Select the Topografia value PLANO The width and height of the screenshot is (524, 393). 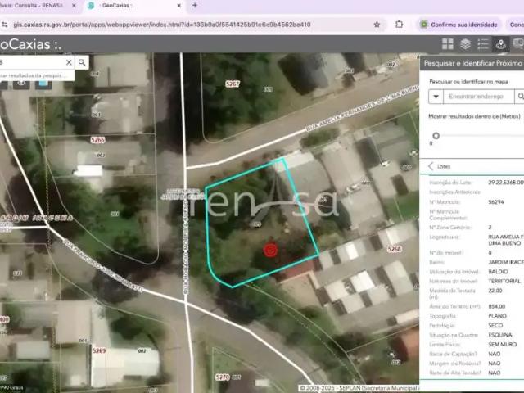tap(497, 316)
